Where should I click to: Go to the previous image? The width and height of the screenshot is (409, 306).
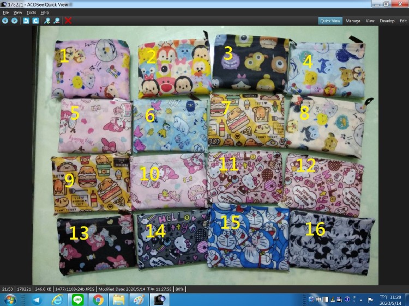click(x=5, y=21)
